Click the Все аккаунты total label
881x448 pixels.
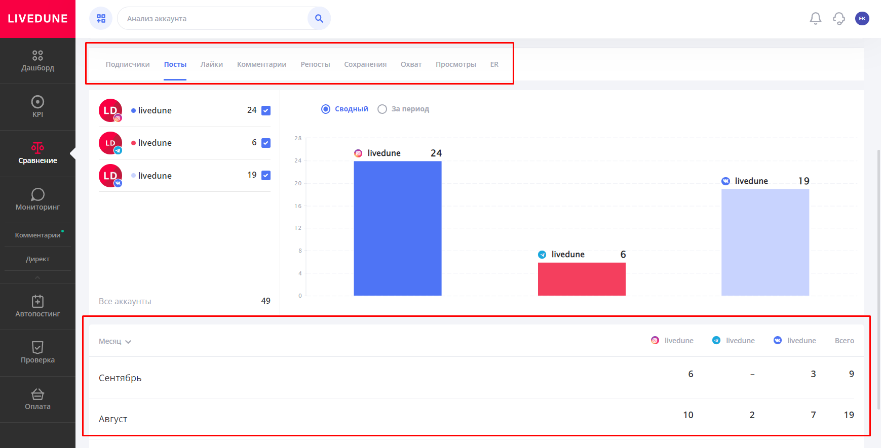click(x=125, y=301)
